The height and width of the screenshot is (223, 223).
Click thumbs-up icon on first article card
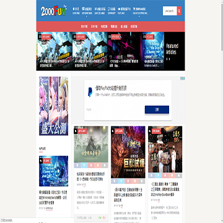[x=100, y=217]
